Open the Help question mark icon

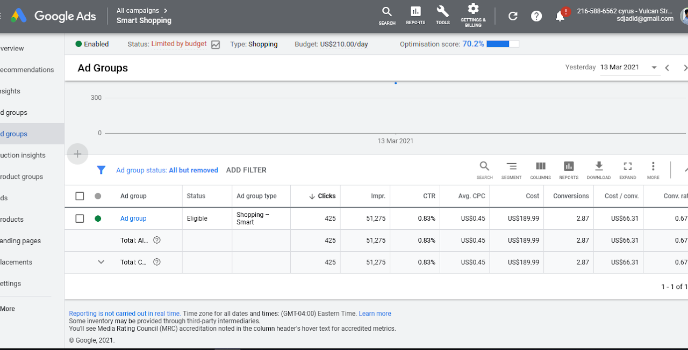pyautogui.click(x=536, y=16)
